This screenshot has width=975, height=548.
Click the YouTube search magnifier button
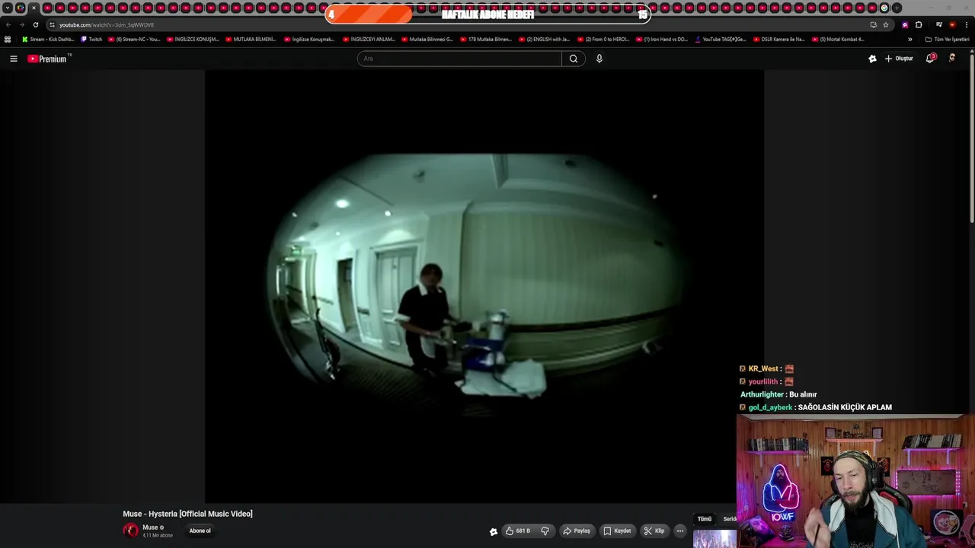(574, 59)
